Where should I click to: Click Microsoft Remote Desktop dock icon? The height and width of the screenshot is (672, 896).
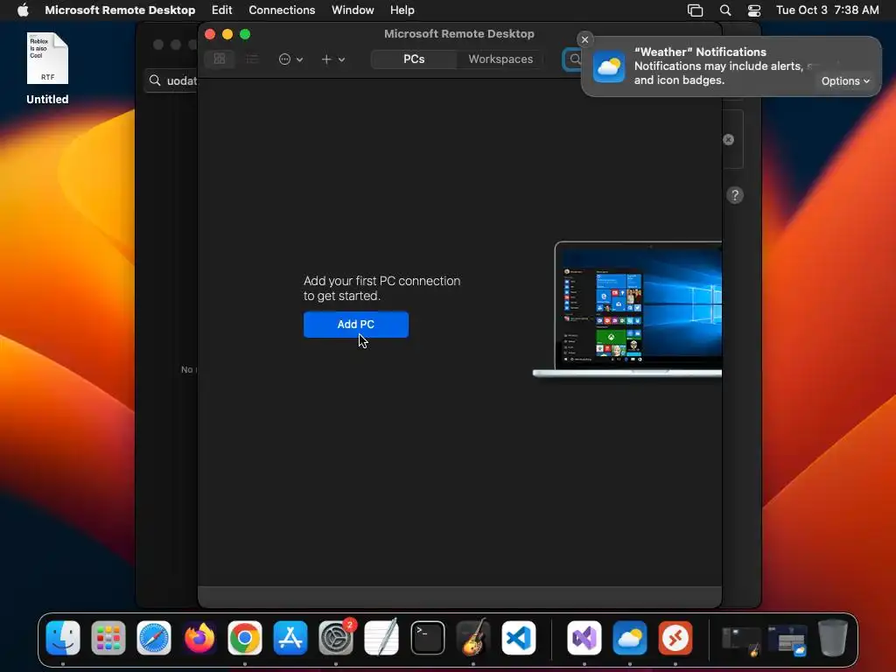(675, 638)
